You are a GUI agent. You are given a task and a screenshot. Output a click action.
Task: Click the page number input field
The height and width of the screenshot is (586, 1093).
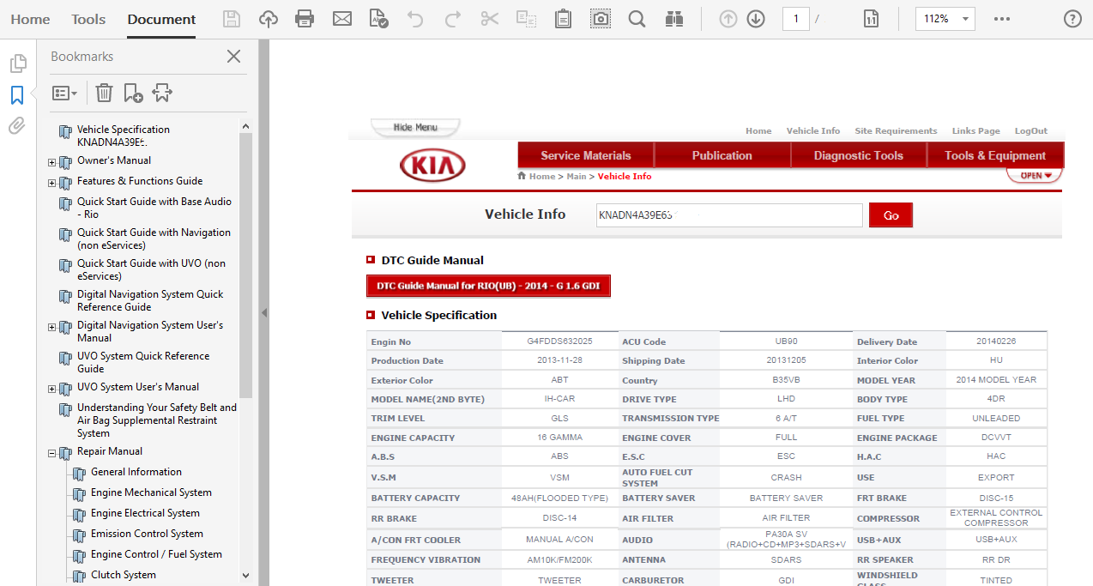[795, 17]
